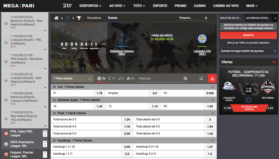Switch to the Encontros tab
The height and width of the screenshot is (159, 279).
coord(94,18)
